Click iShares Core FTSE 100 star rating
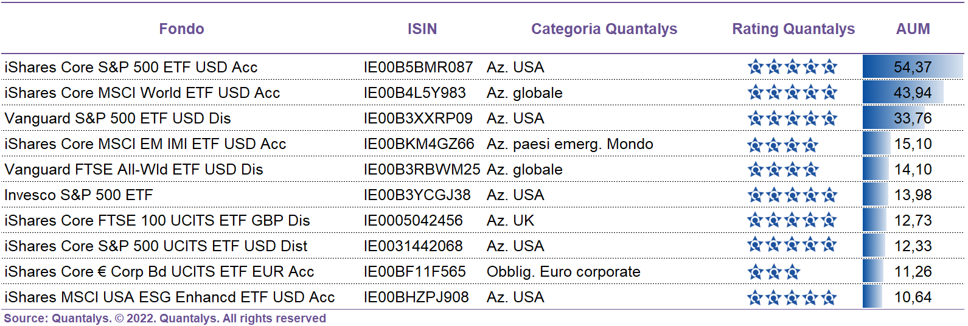The image size is (968, 326). [792, 220]
